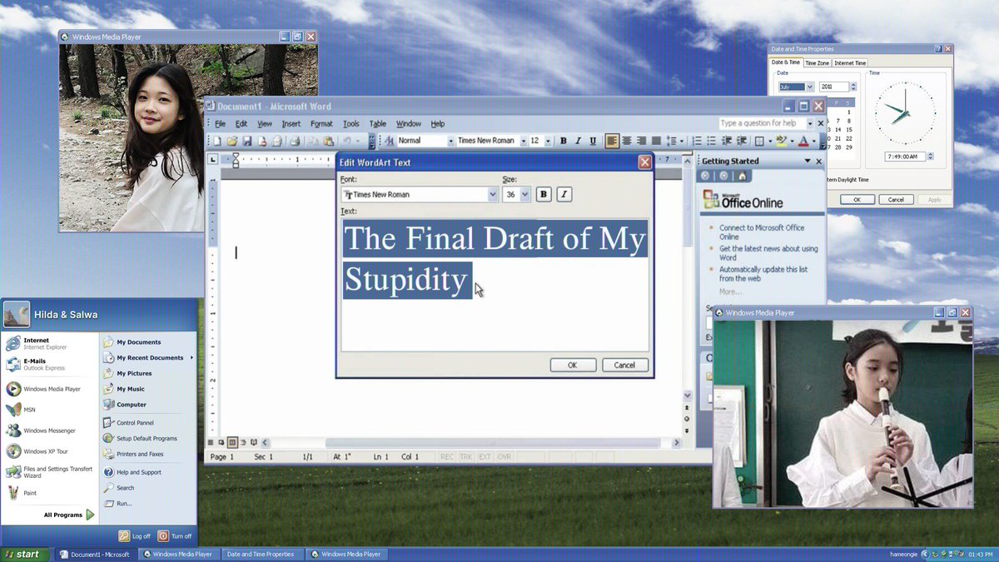
Task: Open the font size 12 dropdown in Word toolbar
Action: click(548, 141)
